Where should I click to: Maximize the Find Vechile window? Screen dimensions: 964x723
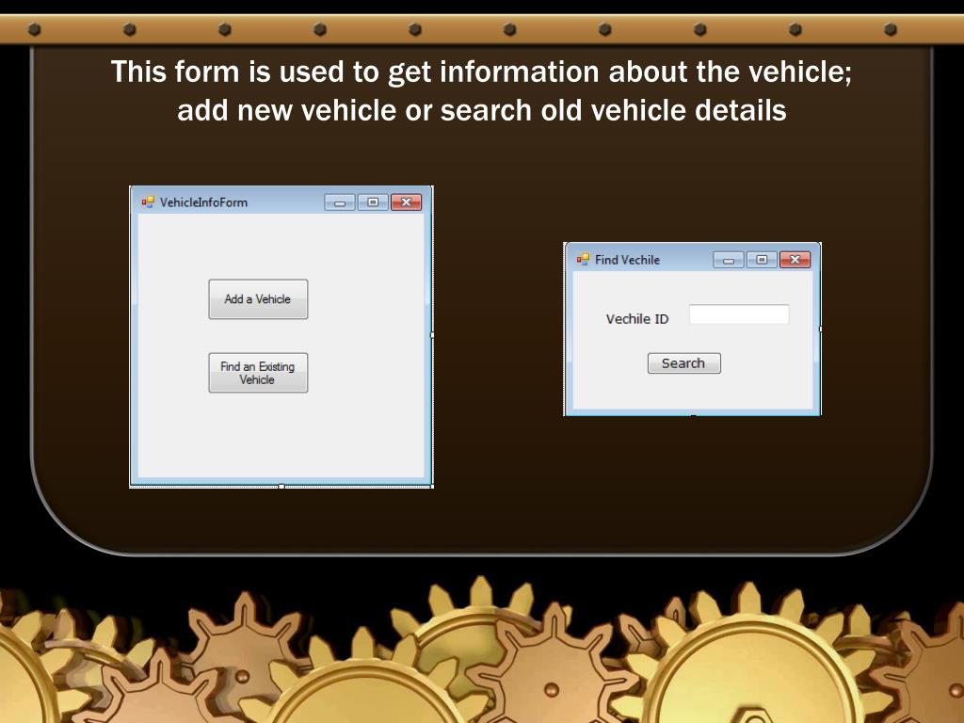762,260
